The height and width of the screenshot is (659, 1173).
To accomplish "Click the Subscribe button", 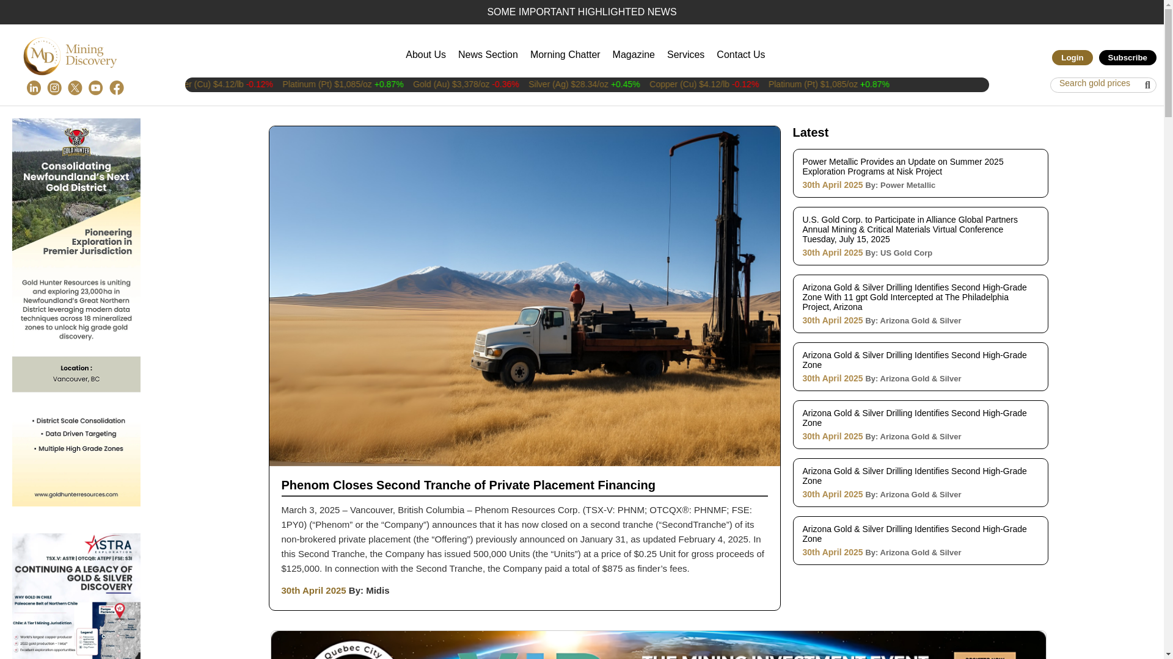I will click(1127, 57).
